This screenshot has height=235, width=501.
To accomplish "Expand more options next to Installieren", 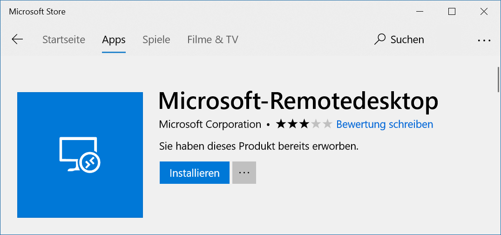I will click(x=244, y=173).
